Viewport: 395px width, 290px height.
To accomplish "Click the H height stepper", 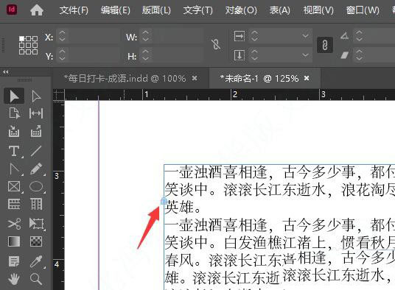I will pyautogui.click(x=145, y=54).
